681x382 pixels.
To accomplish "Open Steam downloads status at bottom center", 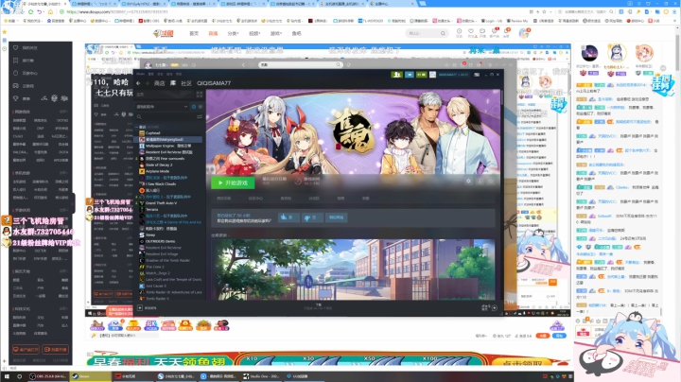I will coord(318,307).
